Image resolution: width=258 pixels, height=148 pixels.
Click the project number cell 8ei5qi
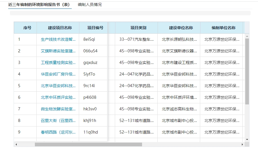89,39
